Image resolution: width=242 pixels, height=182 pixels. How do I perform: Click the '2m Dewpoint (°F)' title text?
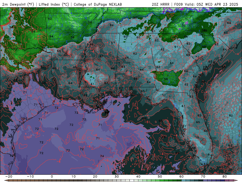click(18, 4)
